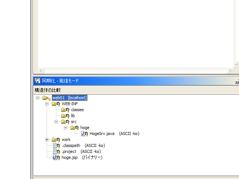
Task: Expand the work folder node
Action: pos(47,139)
